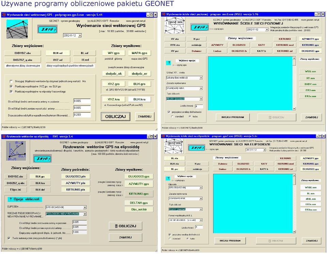Image resolution: width=327 pixels, height=254 pixels.
Task: Click the network logo image in gps3.exe window
Action: [17, 29]
